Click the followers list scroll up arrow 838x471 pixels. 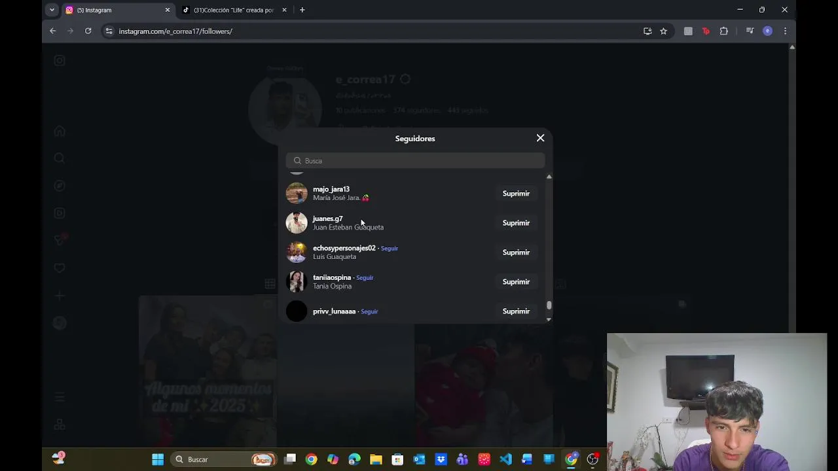[549, 177]
